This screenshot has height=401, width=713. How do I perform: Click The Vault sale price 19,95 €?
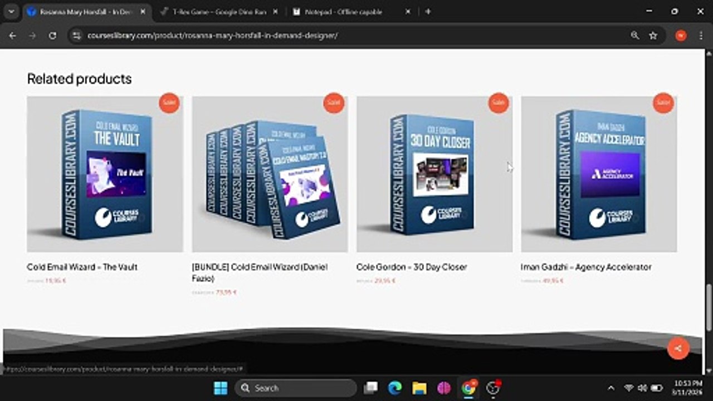pos(56,281)
